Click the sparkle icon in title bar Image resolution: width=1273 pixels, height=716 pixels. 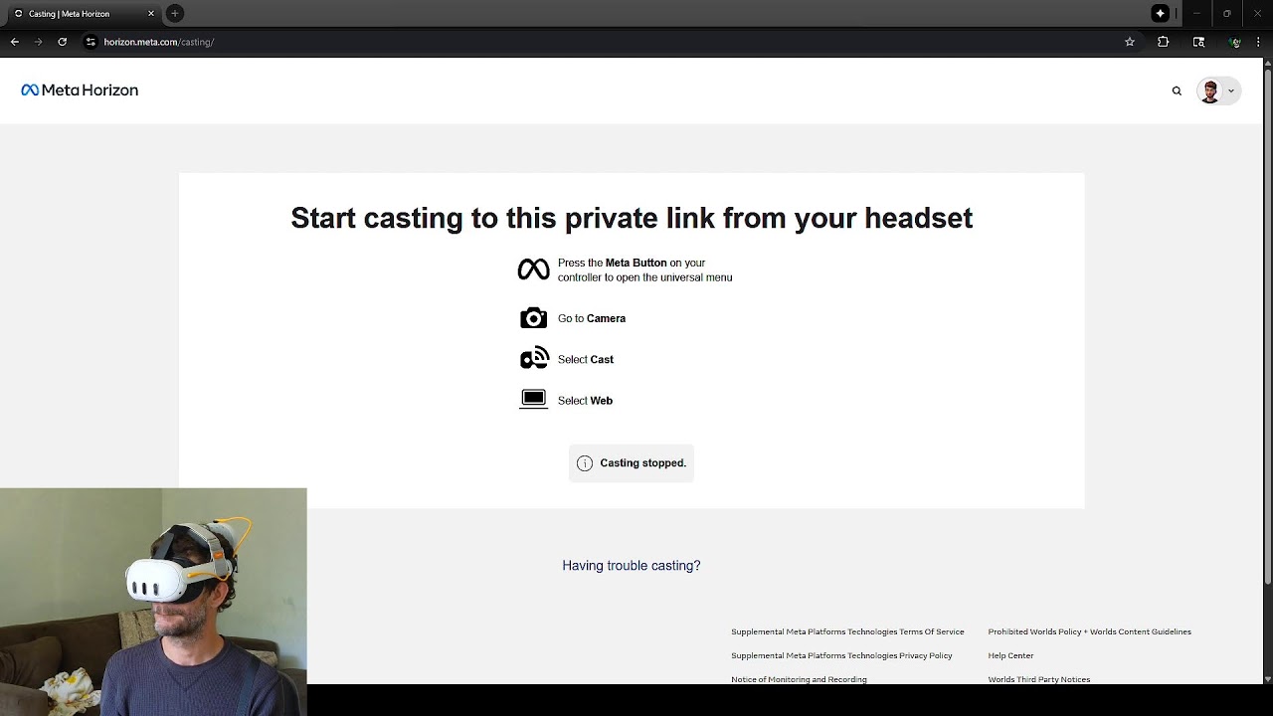[x=1160, y=13]
